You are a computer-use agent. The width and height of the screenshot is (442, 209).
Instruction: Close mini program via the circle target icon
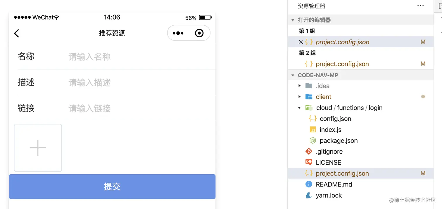pos(199,33)
